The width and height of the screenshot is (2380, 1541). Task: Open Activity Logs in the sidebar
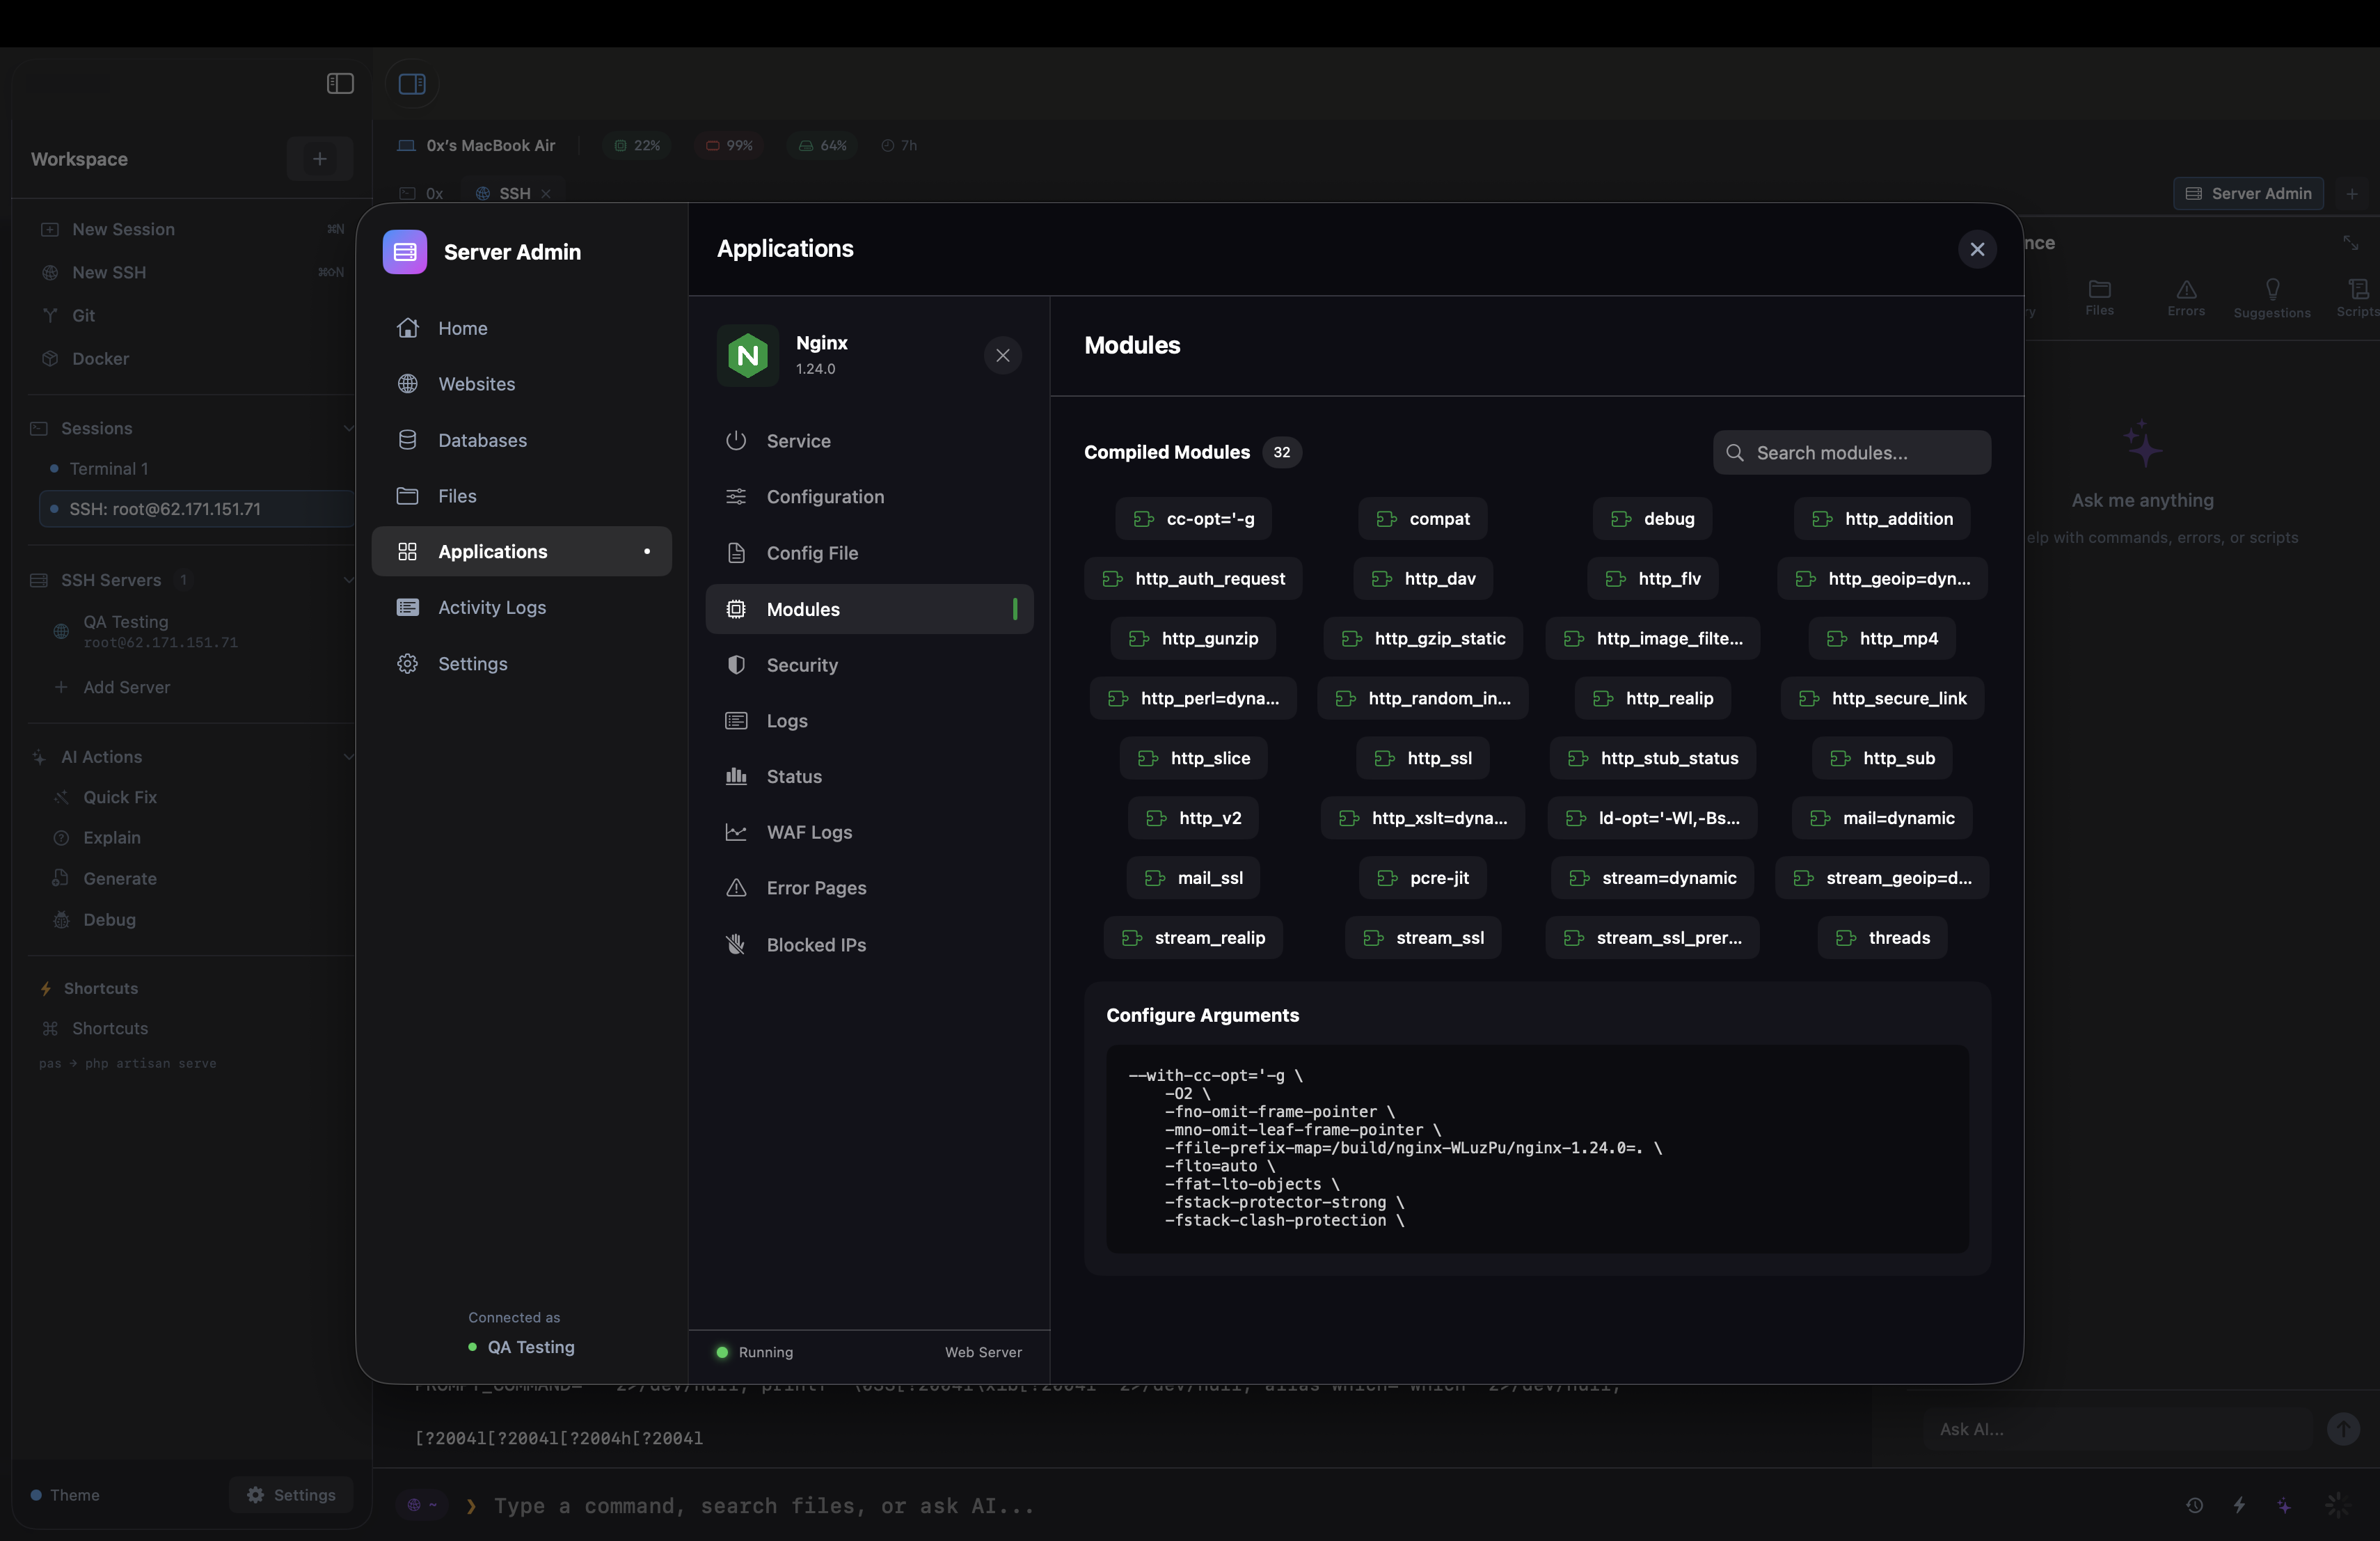[492, 607]
